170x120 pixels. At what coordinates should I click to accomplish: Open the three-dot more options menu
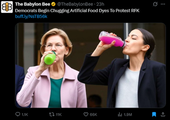163,4
